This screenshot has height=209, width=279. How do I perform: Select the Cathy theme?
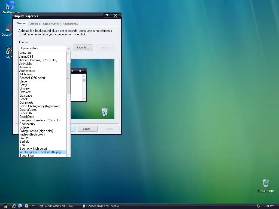pos(43,85)
